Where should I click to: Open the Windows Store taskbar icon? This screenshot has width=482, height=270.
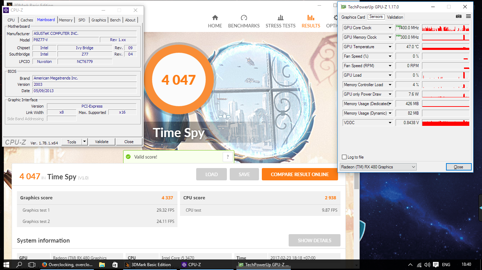115,265
